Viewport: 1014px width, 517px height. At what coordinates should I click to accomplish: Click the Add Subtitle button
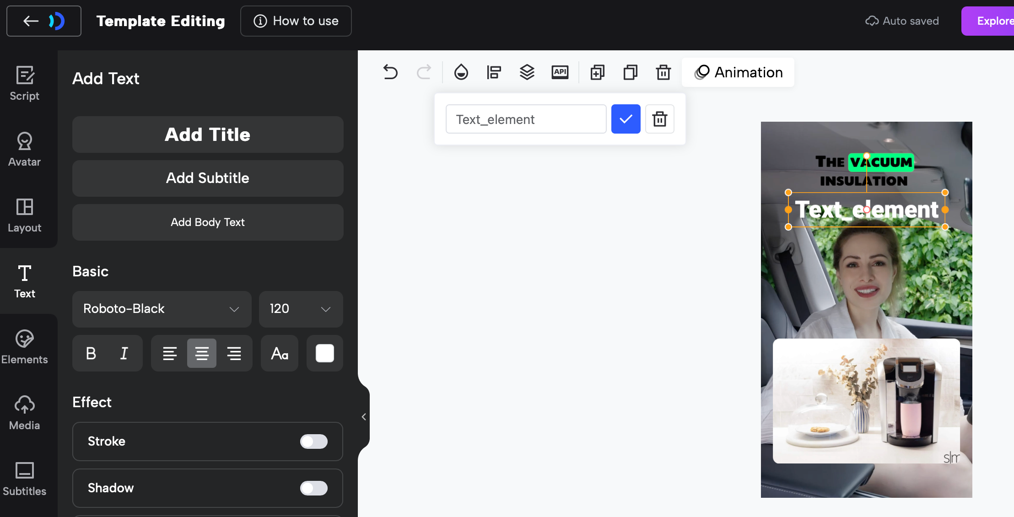(208, 178)
